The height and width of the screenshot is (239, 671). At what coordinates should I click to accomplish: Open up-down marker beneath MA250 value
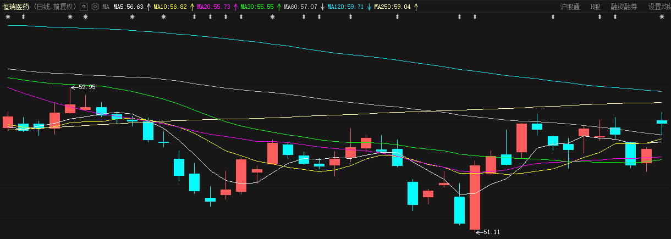click(397, 17)
